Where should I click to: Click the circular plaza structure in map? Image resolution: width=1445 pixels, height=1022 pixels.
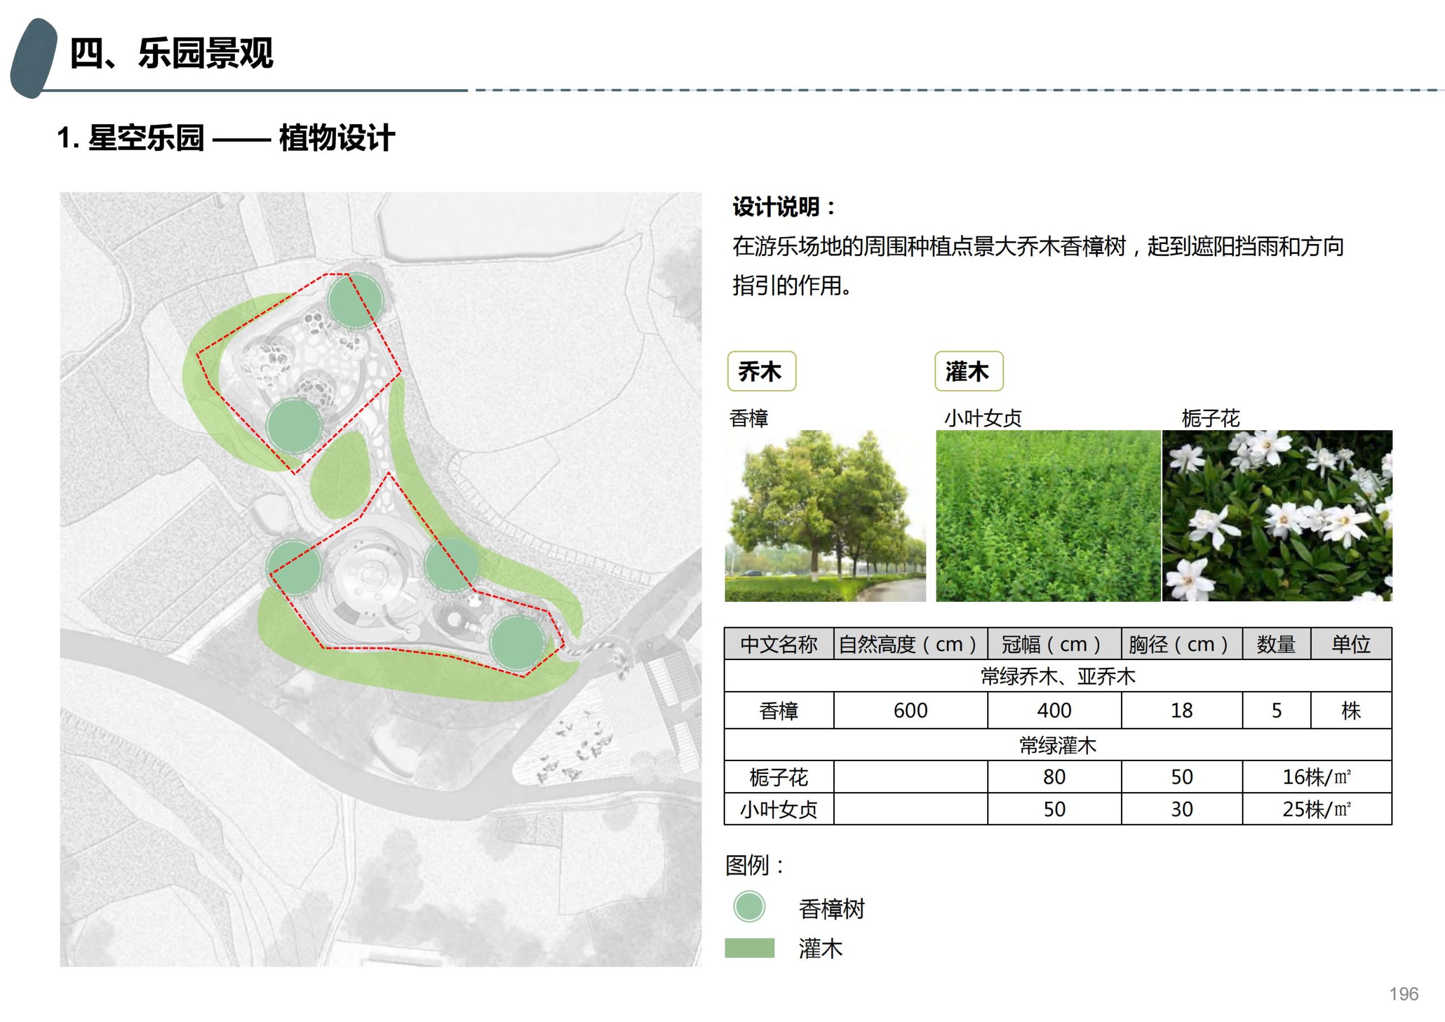coord(371,576)
